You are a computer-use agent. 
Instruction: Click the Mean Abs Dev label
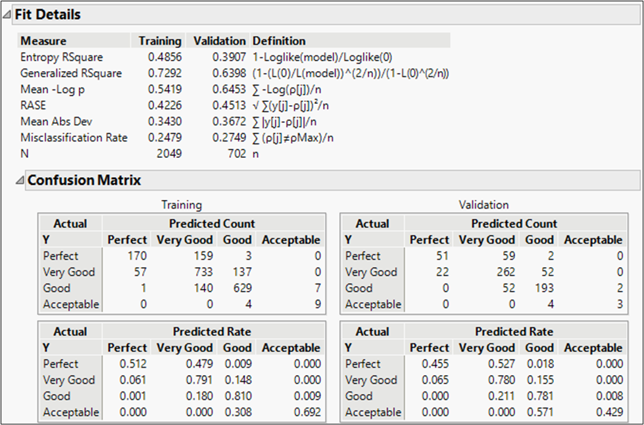coord(56,122)
